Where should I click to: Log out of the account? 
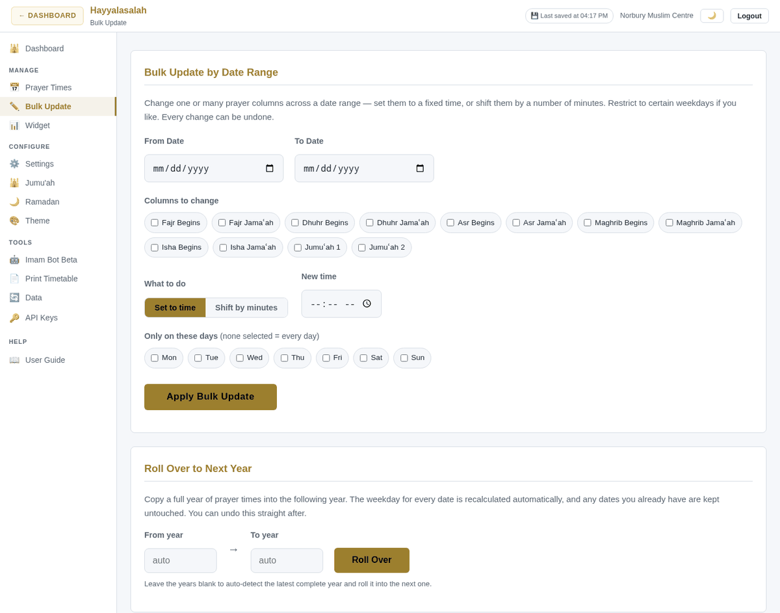[749, 16]
